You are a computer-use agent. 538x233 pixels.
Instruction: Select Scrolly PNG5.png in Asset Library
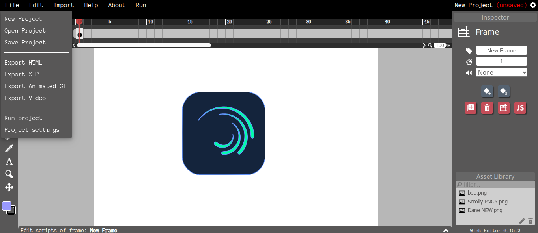488,202
